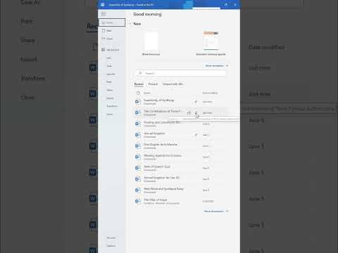Viewport: 338px width, 253px height.
Task: Open the pinned Animal Kingdom document
Action: 181,135
